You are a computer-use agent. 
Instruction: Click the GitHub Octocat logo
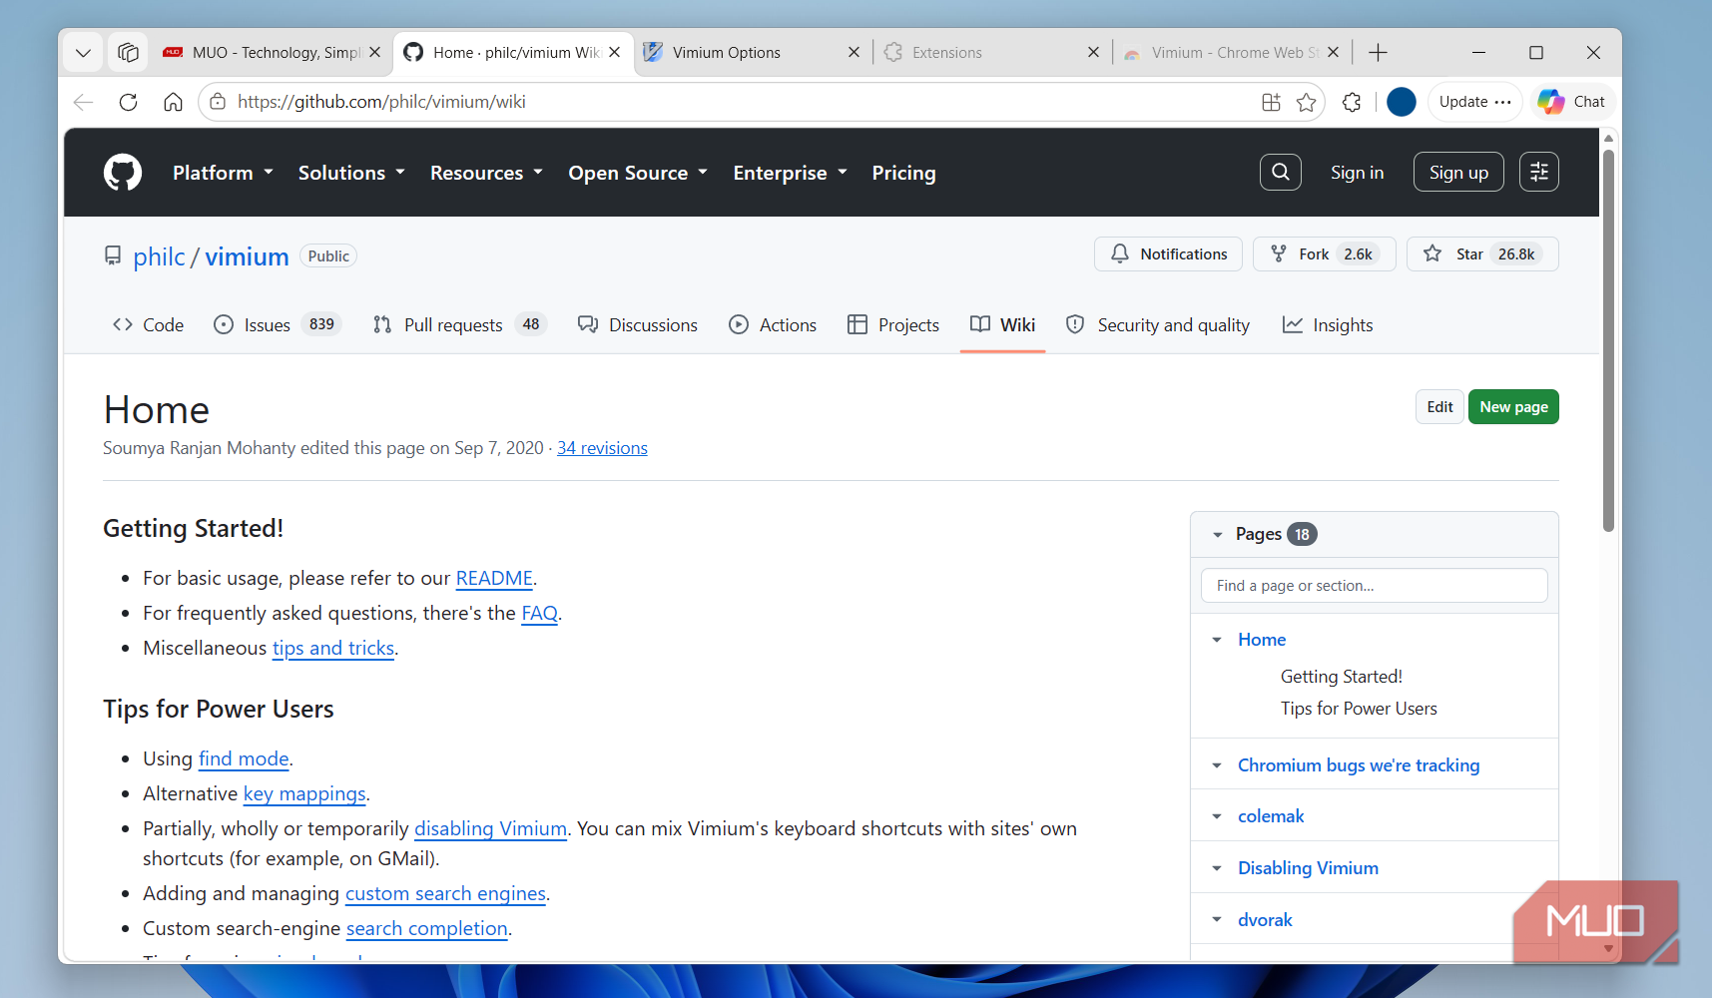[x=123, y=173]
